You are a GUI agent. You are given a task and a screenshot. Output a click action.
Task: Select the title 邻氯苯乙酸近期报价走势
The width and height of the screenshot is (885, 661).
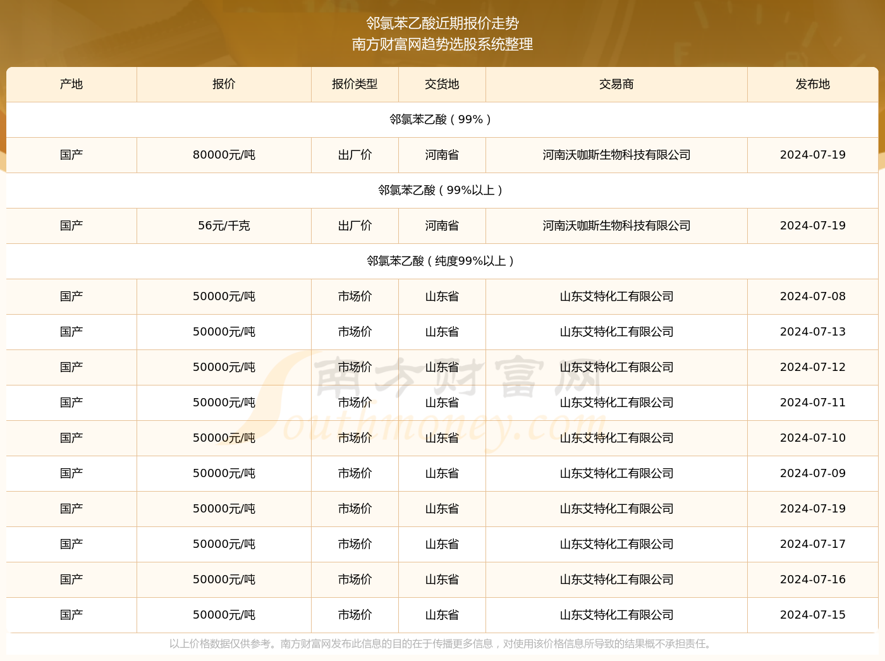coord(442,23)
